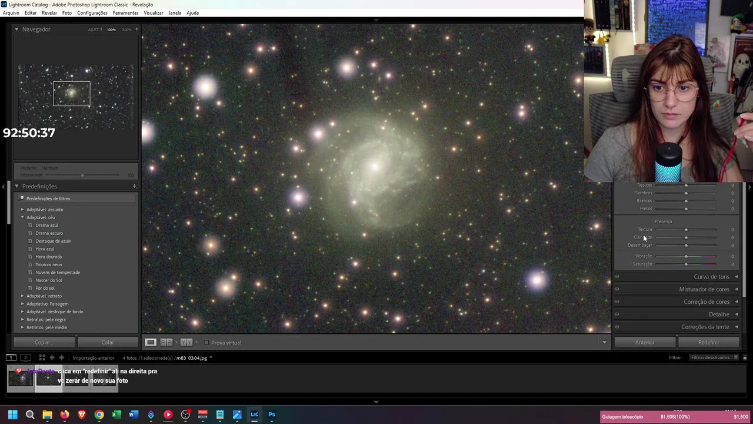This screenshot has height=424, width=753.
Task: Enable the Prova virtual checkbox
Action: click(x=206, y=343)
